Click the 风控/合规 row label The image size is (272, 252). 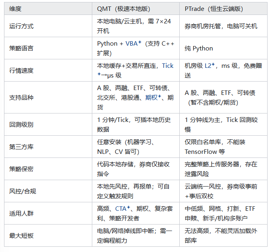[23, 191]
